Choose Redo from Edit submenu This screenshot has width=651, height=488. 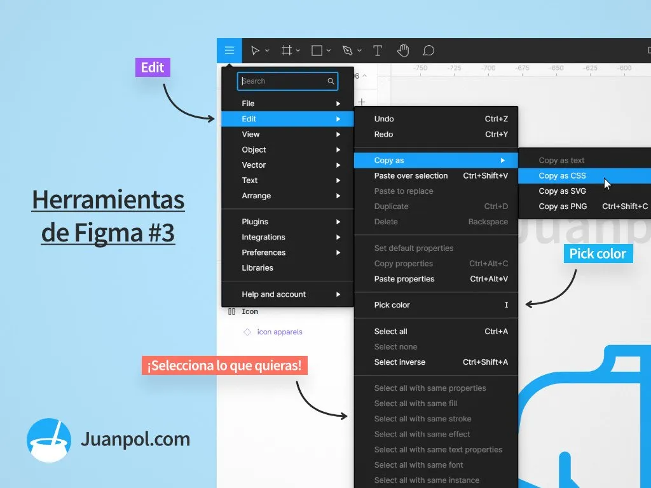pyautogui.click(x=436, y=134)
